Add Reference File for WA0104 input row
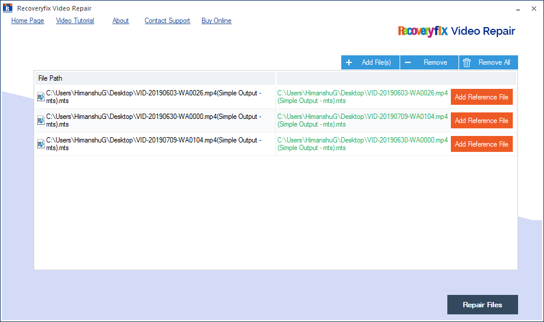544x322 pixels. pos(482,144)
